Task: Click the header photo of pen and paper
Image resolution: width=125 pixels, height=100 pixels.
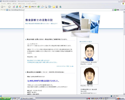Action: [71, 22]
